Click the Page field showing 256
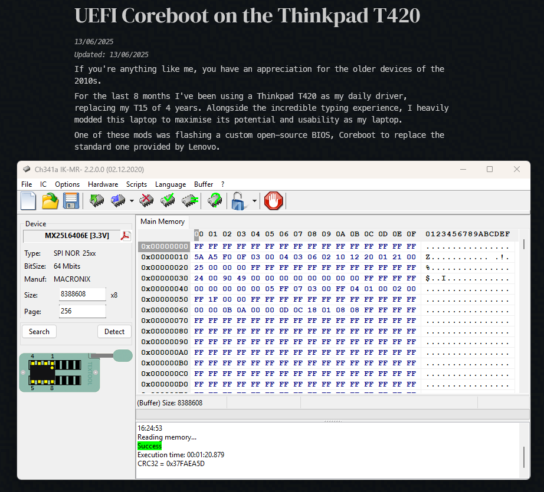Viewport: 544px width, 492px height. click(x=82, y=311)
